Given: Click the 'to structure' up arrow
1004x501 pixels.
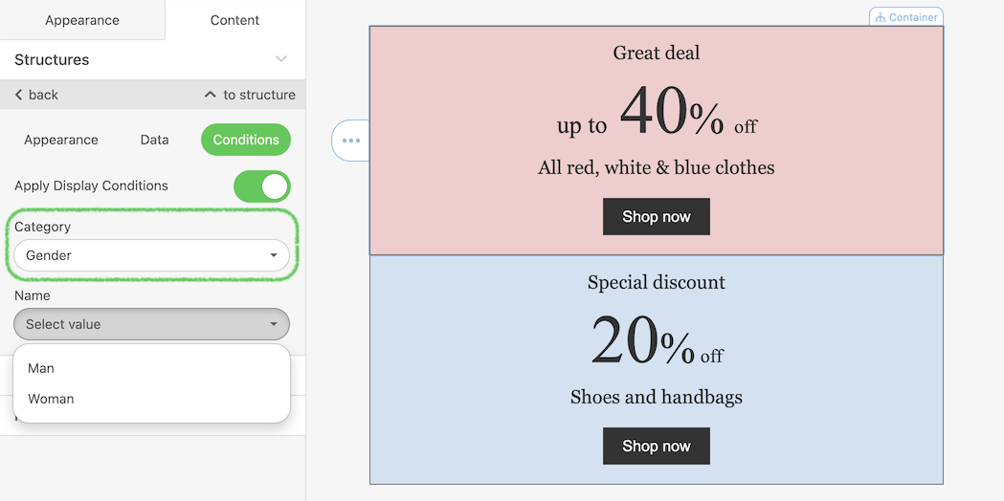Looking at the screenshot, I should [211, 95].
